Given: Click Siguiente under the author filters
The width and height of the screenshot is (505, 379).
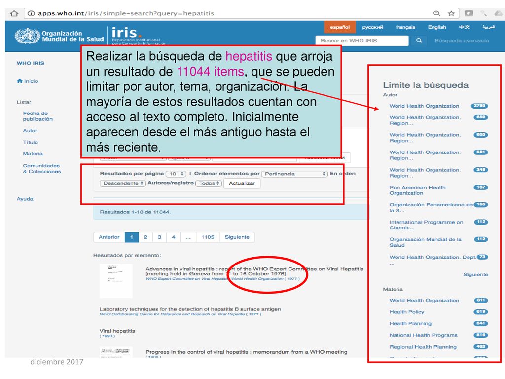Looking at the screenshot, I should 476,274.
